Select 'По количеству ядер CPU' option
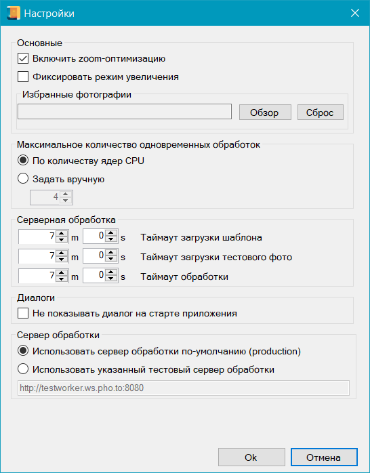370x473 pixels. tap(23, 160)
